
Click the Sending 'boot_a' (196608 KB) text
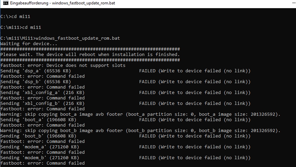point(38,120)
